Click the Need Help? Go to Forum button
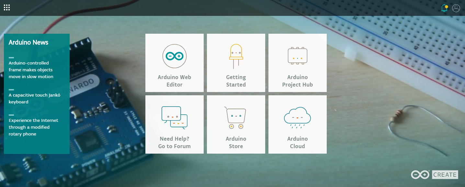The image size is (465, 187). (175, 142)
